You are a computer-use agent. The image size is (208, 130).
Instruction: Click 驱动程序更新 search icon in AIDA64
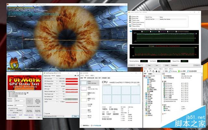click(188, 71)
